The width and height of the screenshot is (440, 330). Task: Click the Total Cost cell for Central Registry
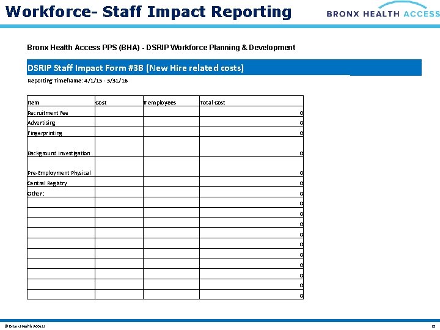251,182
